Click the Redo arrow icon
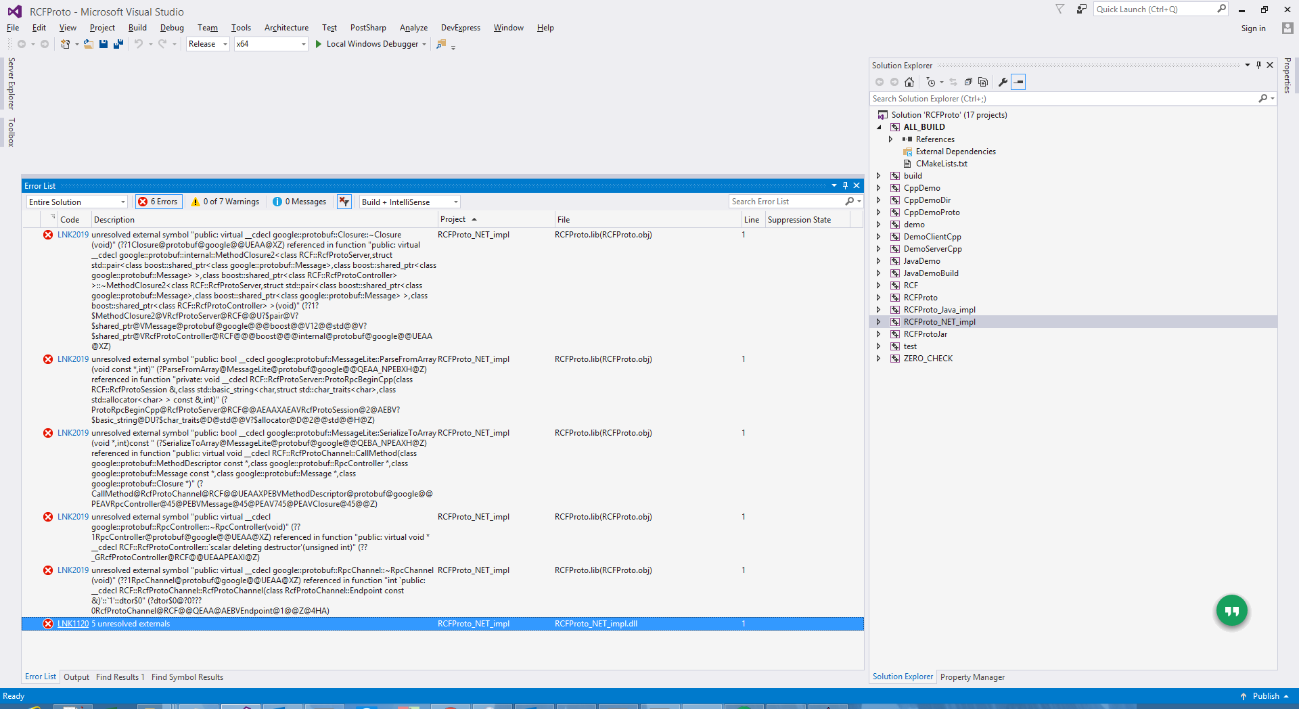Image resolution: width=1299 pixels, height=709 pixels. (x=162, y=44)
